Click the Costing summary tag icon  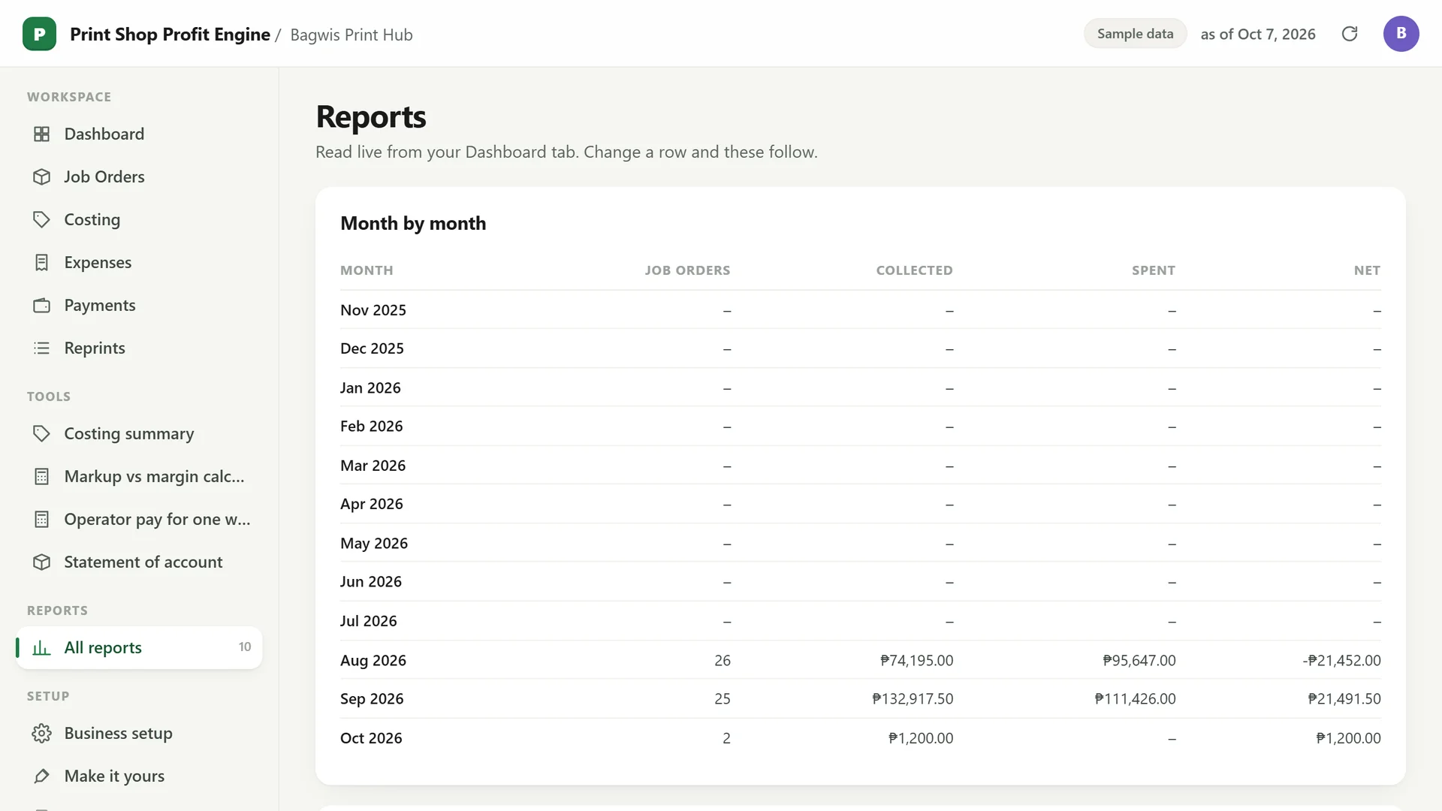pyautogui.click(x=42, y=433)
